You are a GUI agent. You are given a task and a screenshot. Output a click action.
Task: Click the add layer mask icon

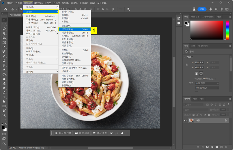click(208, 147)
